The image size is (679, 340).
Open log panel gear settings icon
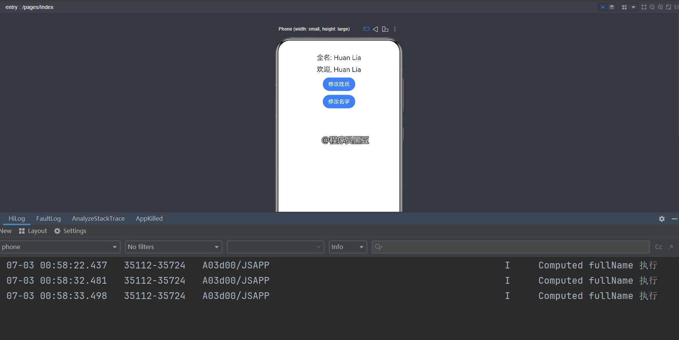point(662,219)
